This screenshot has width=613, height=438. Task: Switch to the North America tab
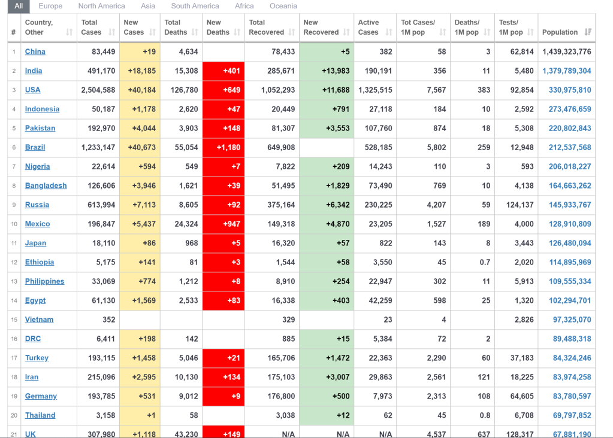(101, 6)
